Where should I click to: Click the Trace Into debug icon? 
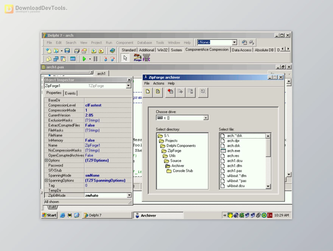pos(105,59)
